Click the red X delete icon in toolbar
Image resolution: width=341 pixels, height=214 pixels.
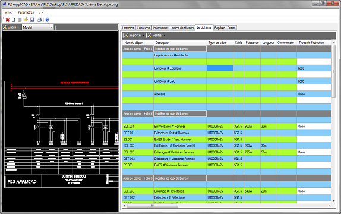click(x=8, y=20)
